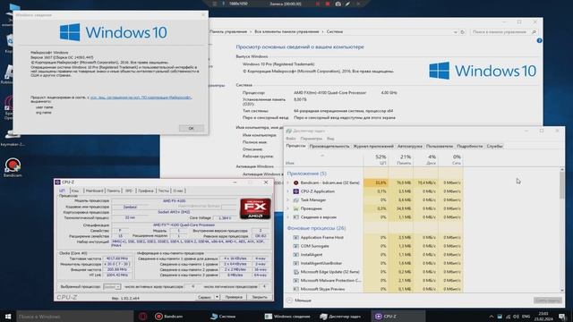Select the Bandicam pencil drawing icon
Screen dimensions: 573x322
pos(348,4)
